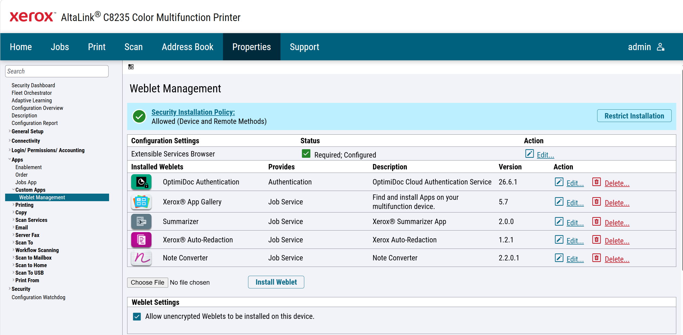
Task: Click the Xerox logo in the header
Action: 33,17
